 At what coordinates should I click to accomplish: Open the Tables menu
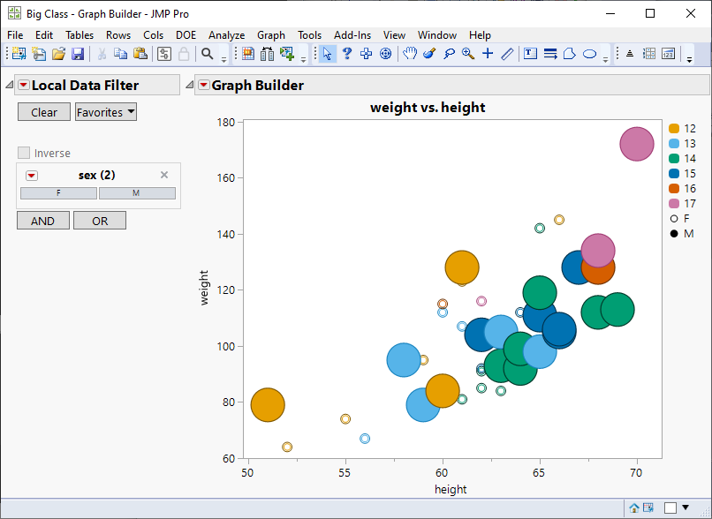coord(80,35)
